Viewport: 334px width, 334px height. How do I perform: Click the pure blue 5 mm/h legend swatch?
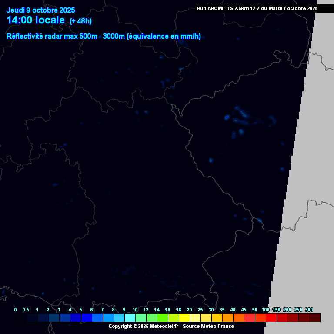click(87, 318)
